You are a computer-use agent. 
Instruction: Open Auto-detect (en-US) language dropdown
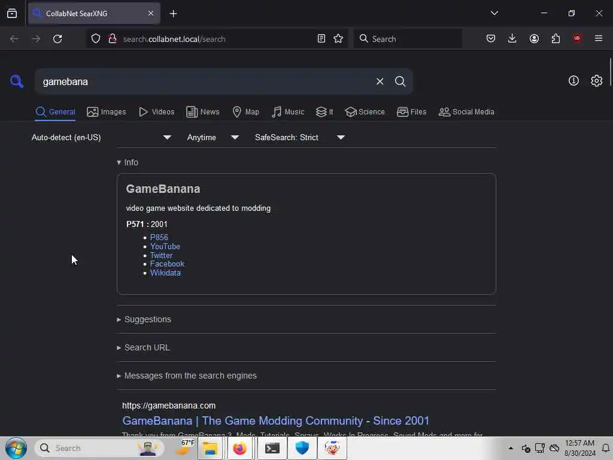[101, 137]
